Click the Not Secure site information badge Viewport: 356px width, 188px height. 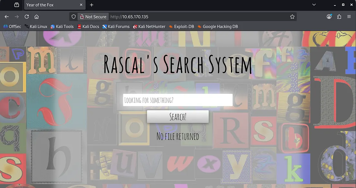click(93, 17)
